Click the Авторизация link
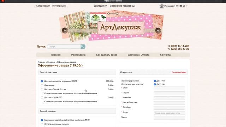Screen dimensions: 226x127 (x=43, y=6)
